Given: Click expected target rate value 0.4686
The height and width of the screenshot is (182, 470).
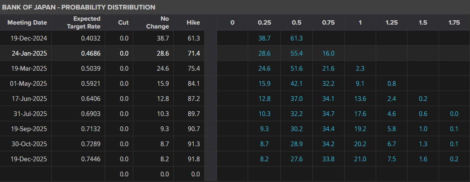Looking at the screenshot, I should (x=91, y=53).
